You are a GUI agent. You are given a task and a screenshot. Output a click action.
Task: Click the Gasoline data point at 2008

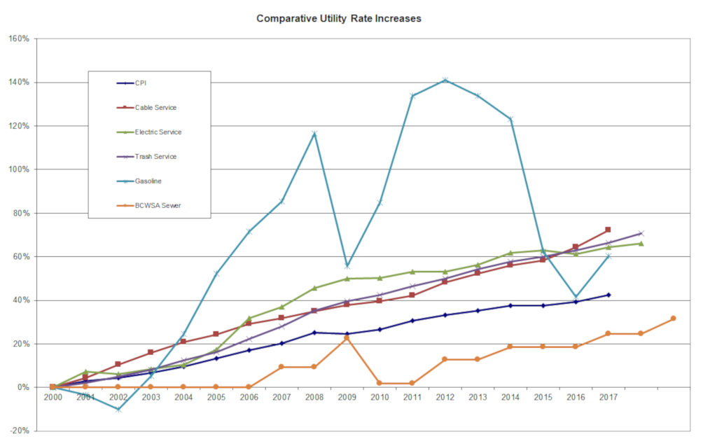click(x=314, y=133)
